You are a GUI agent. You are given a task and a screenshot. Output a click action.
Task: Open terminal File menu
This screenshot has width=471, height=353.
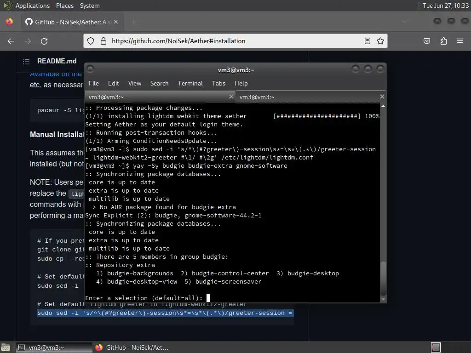point(94,84)
